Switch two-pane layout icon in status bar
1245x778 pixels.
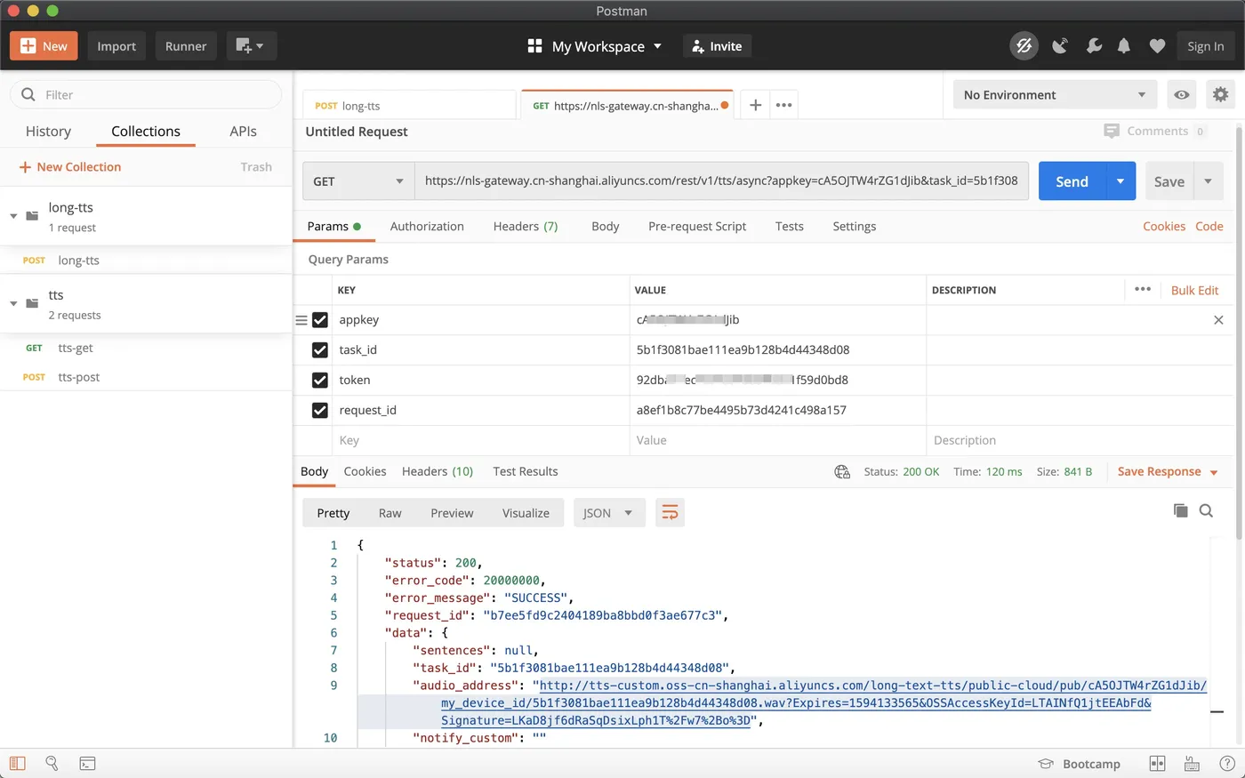point(1157,763)
